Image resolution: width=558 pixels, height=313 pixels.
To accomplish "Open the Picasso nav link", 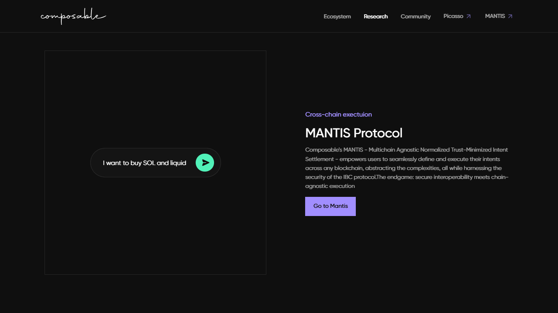I will tap(453, 16).
